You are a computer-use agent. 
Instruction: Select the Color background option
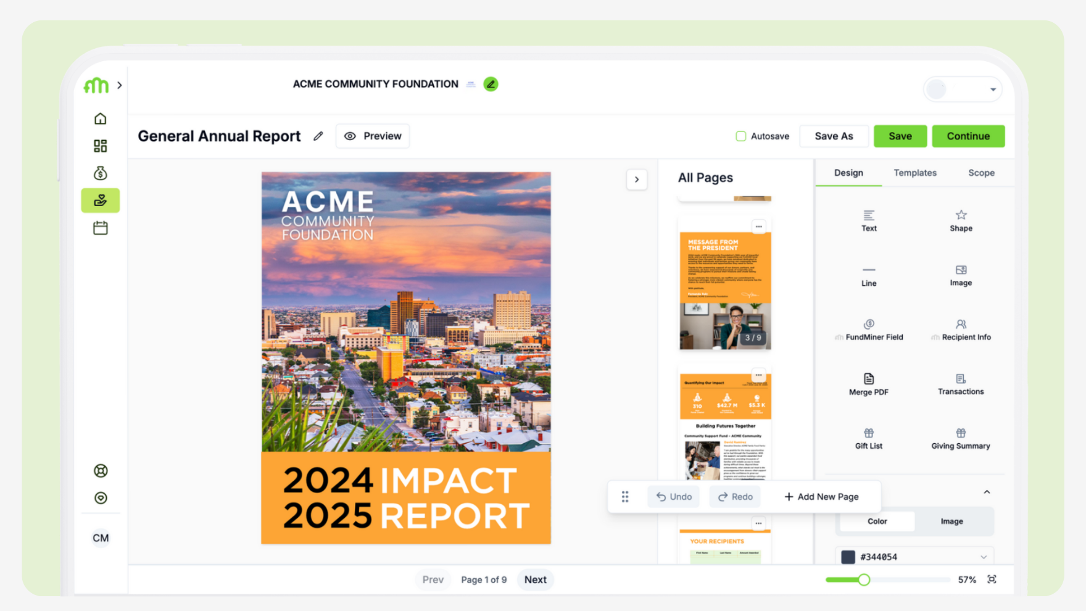[877, 522]
